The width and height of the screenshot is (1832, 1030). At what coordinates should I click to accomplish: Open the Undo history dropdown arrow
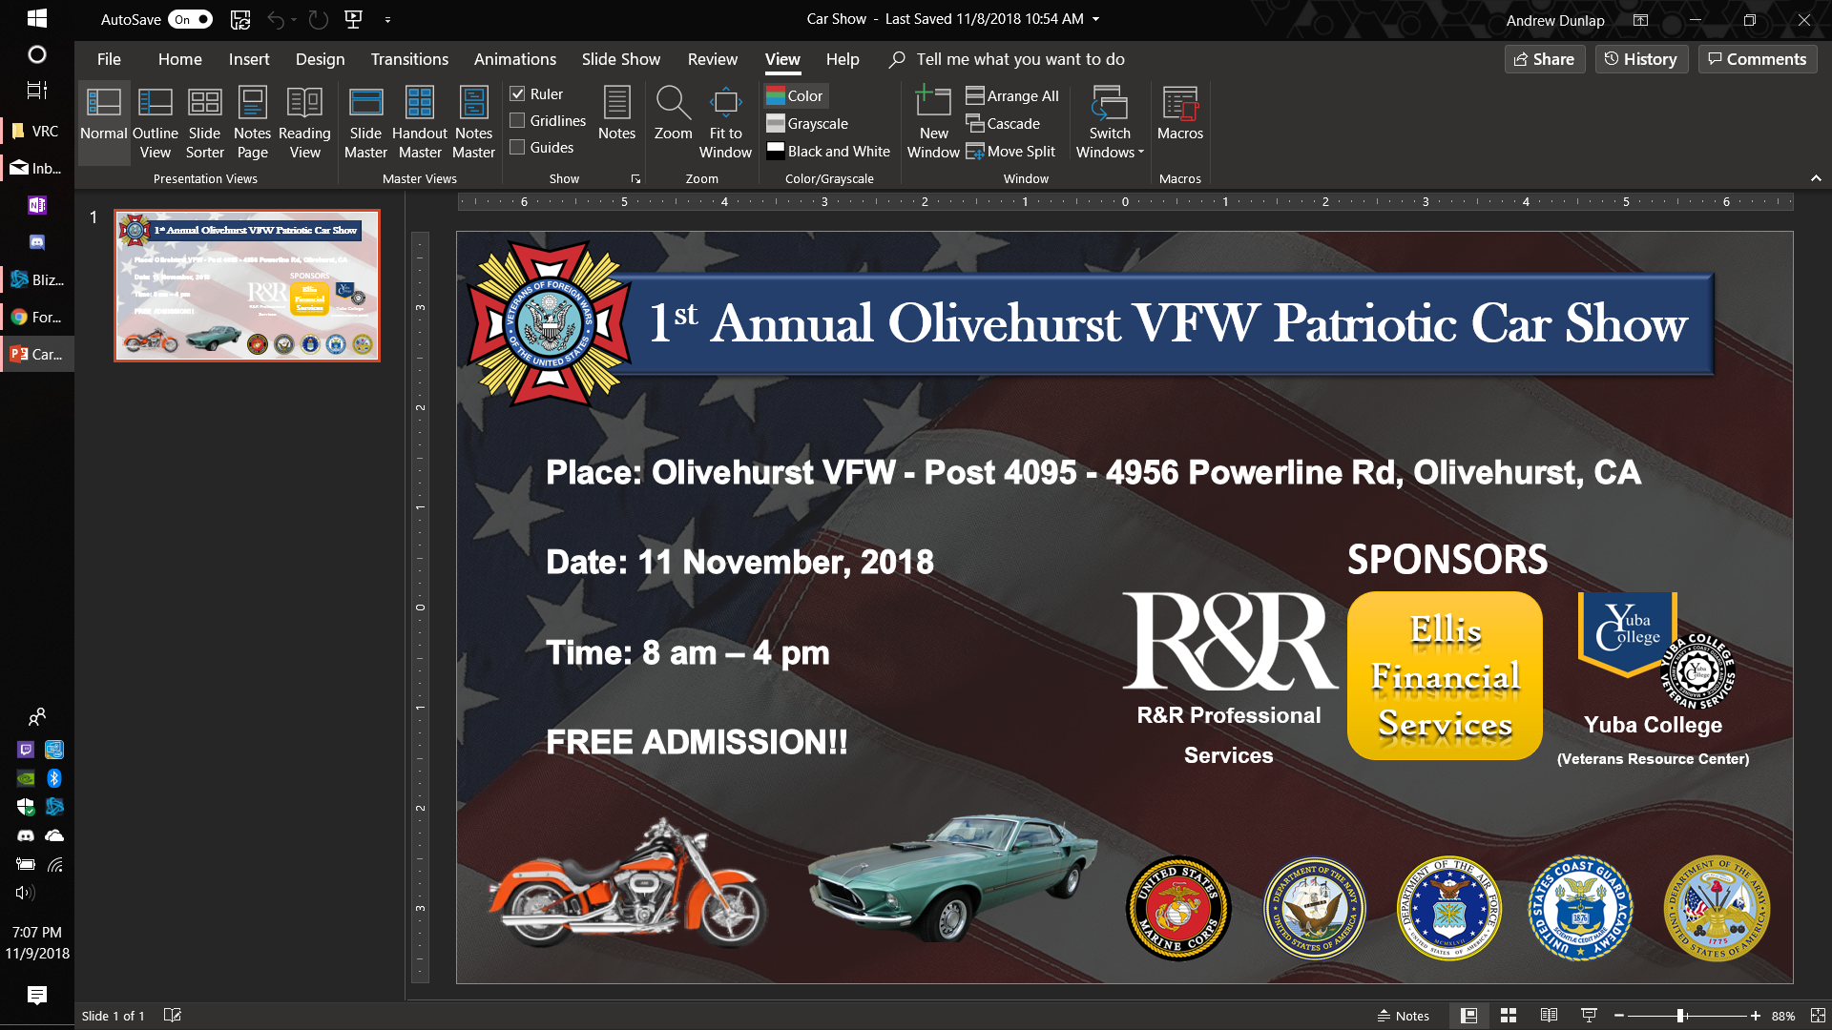tap(294, 19)
